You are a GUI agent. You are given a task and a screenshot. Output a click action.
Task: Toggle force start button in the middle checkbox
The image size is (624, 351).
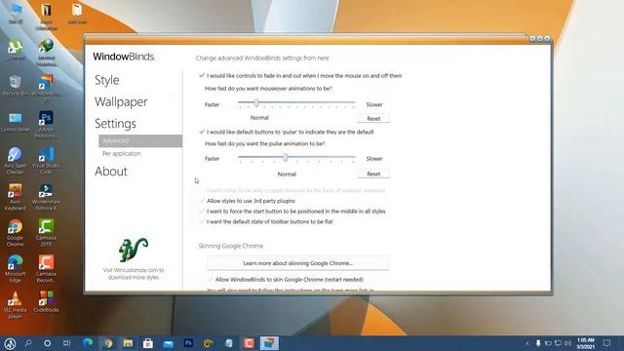point(202,211)
